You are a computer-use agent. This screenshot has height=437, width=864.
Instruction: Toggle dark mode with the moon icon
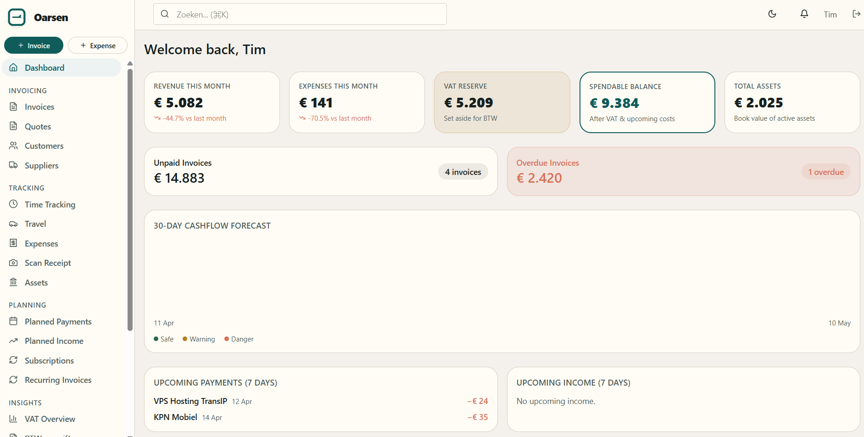pyautogui.click(x=772, y=14)
